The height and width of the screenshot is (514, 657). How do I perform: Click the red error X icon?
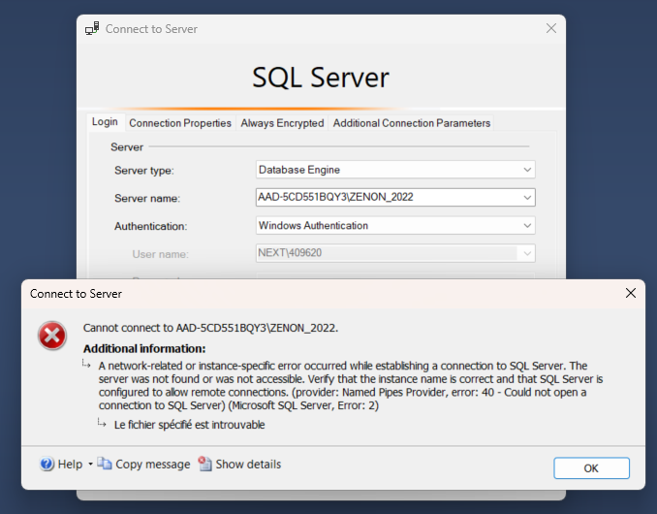click(x=51, y=336)
